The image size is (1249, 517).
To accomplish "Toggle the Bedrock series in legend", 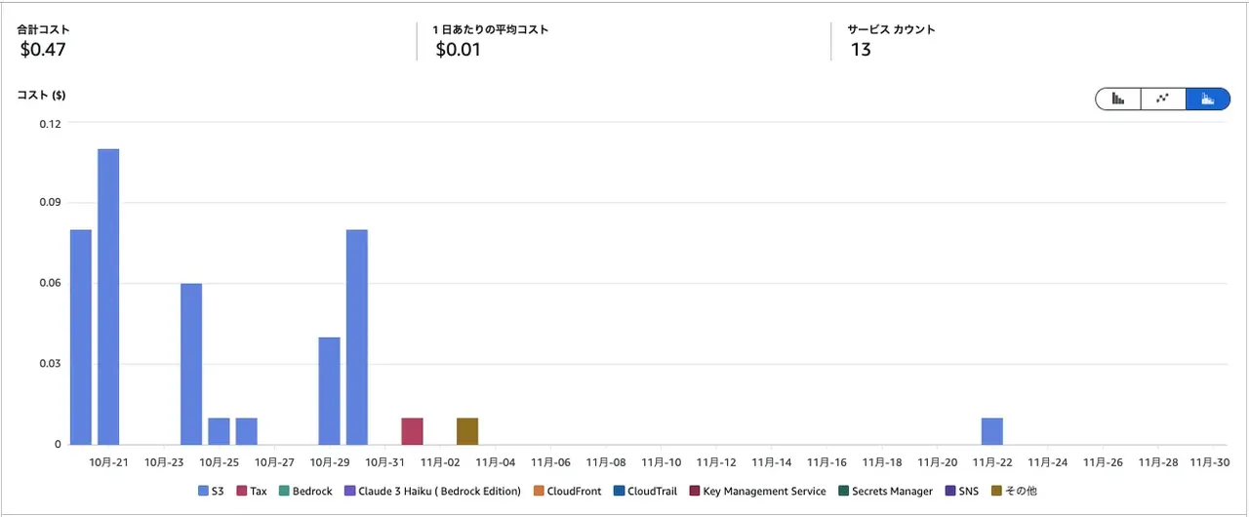I will pos(304,492).
